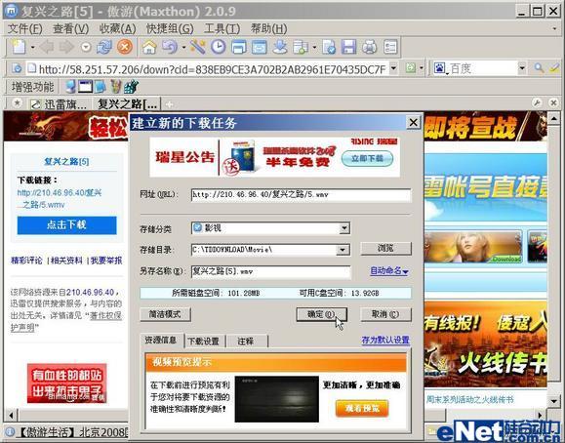This screenshot has width=565, height=443.
Task: Click the wrench icon at tab bar right
Action: tap(537, 103)
